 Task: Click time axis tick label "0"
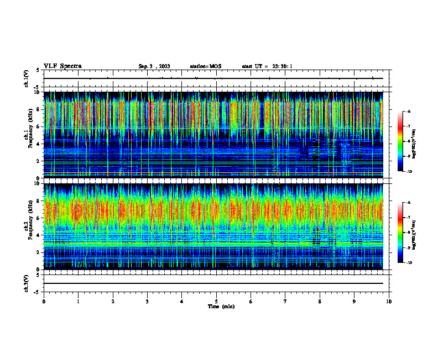click(x=44, y=302)
